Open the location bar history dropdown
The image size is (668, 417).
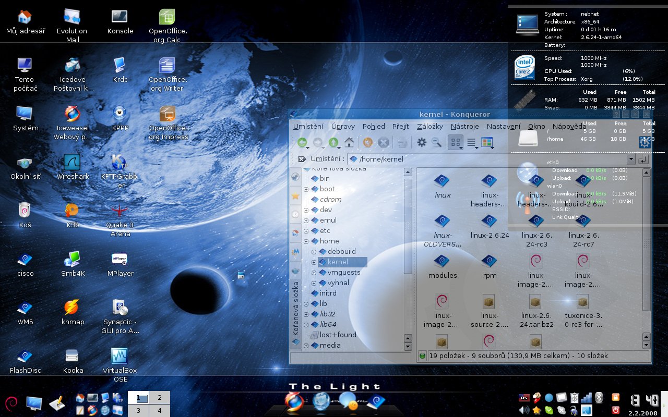(x=631, y=159)
